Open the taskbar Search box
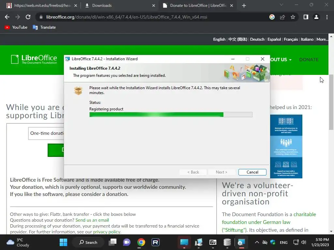This screenshot has width=334, height=250. (x=88, y=242)
